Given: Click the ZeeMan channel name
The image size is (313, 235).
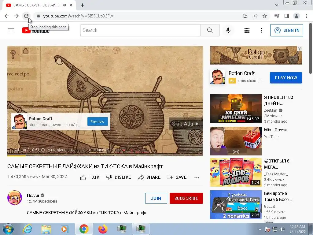Looking at the screenshot, I should (271, 110).
